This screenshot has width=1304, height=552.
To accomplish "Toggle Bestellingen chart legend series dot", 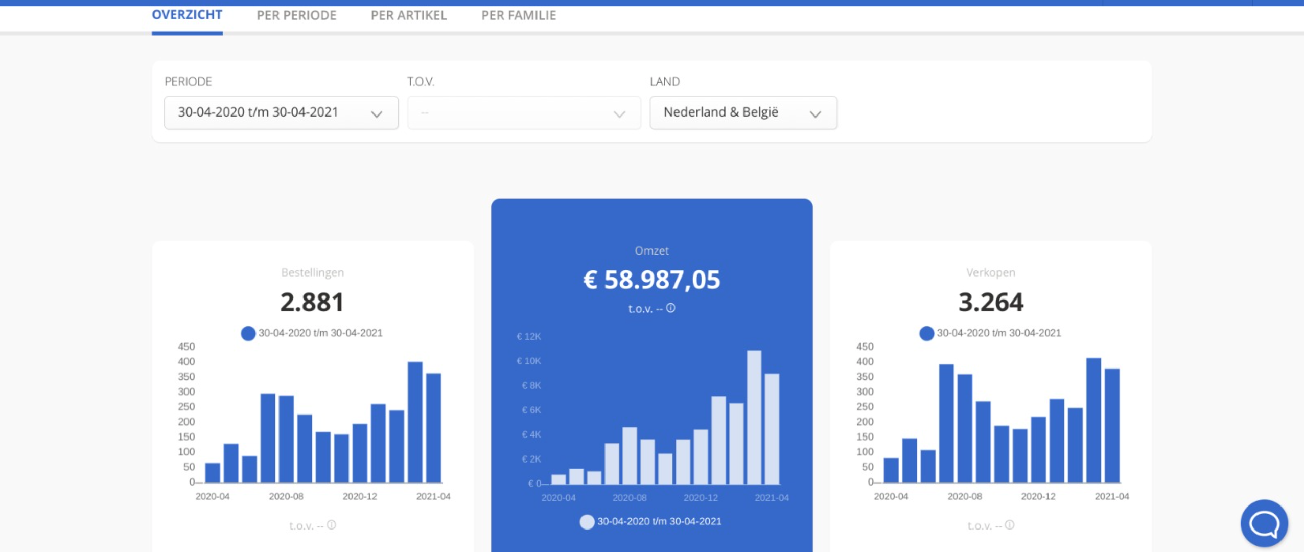I will pyautogui.click(x=248, y=333).
